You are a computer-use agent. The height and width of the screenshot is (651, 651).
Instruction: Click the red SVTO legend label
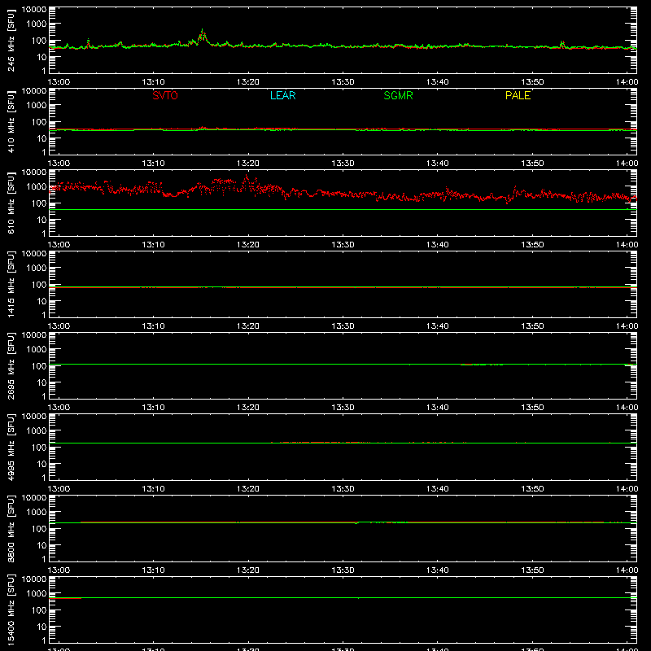(165, 95)
